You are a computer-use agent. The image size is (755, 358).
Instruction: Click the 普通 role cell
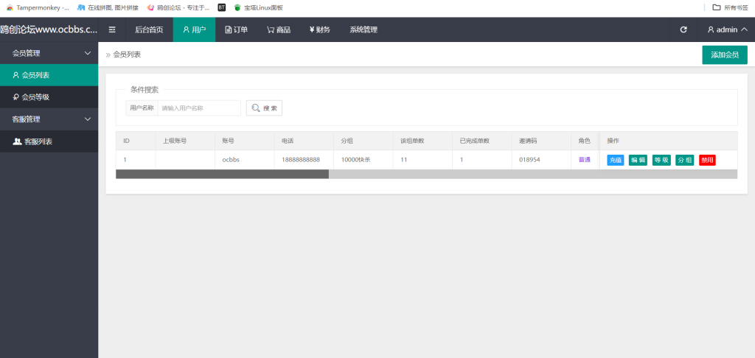585,160
